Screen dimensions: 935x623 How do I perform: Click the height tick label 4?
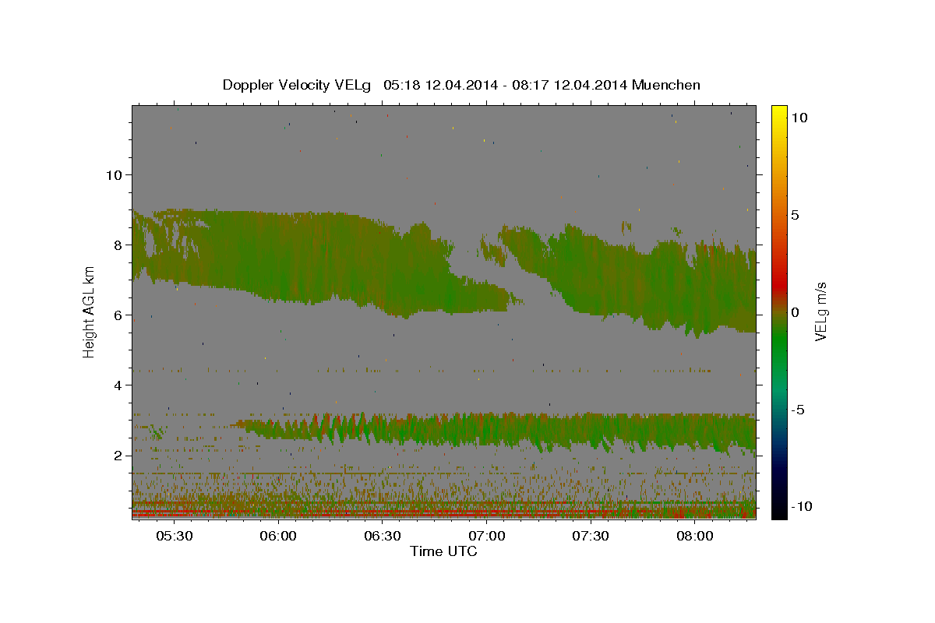click(x=118, y=385)
